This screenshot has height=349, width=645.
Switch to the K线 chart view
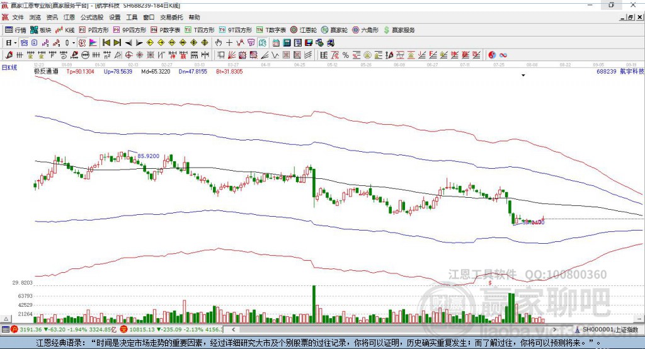(x=65, y=30)
